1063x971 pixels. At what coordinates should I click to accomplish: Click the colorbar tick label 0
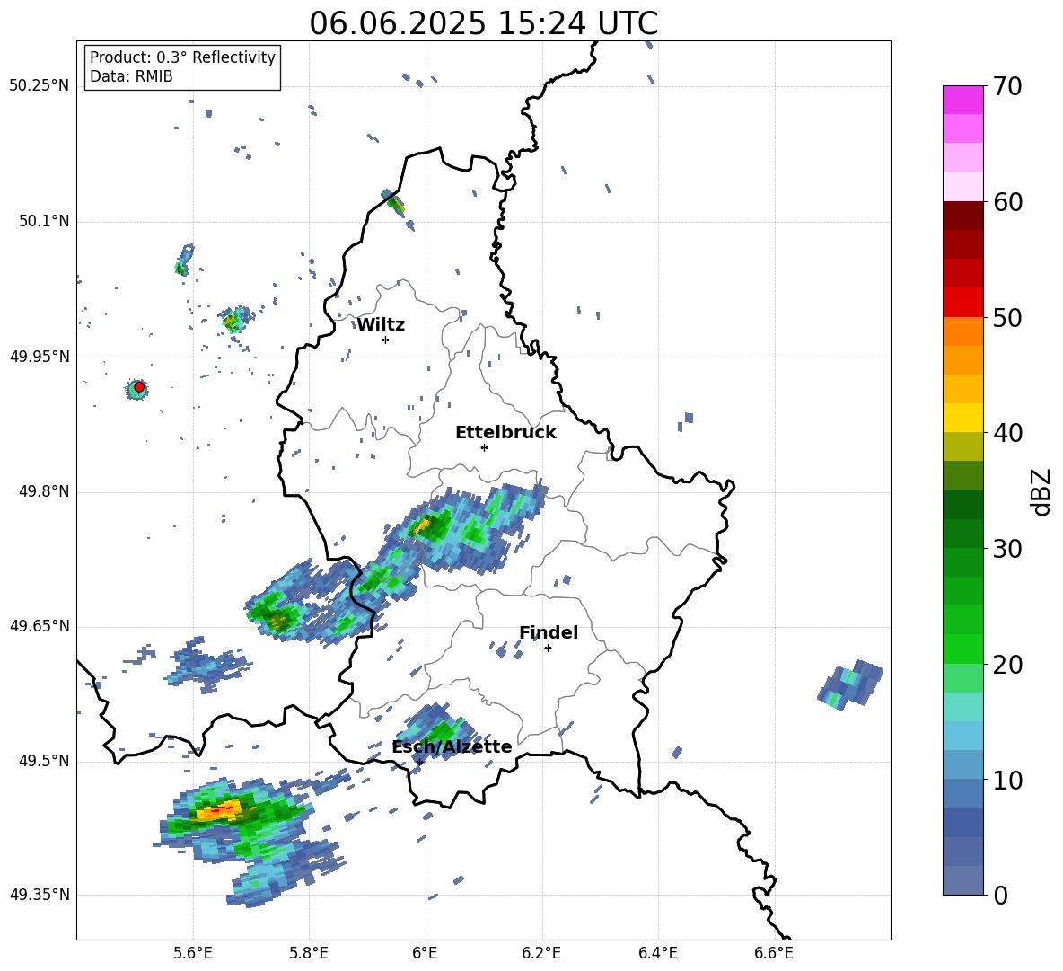pyautogui.click(x=1000, y=895)
